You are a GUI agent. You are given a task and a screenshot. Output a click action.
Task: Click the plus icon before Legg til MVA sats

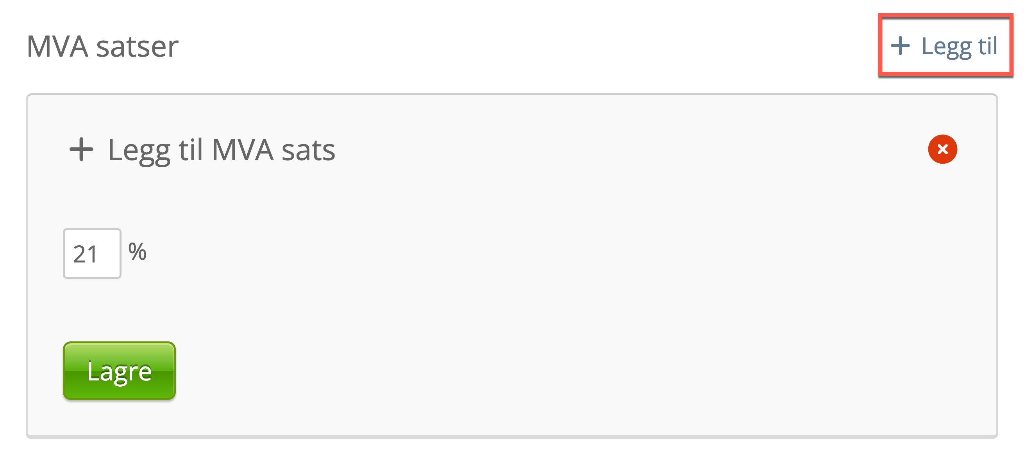point(81,149)
